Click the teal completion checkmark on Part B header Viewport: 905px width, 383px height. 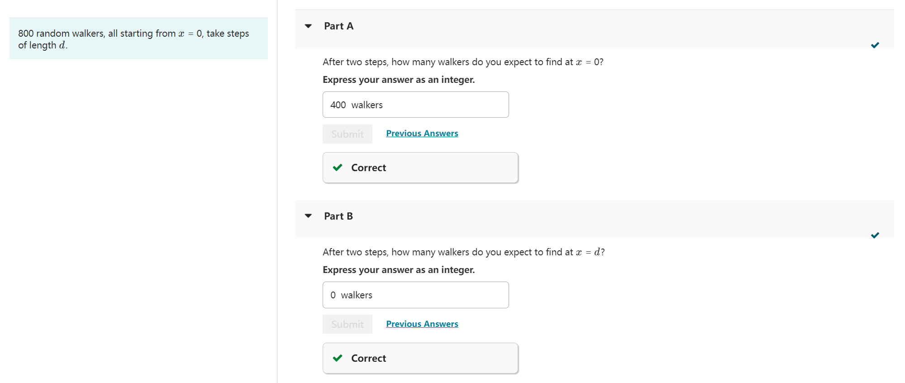pyautogui.click(x=875, y=235)
